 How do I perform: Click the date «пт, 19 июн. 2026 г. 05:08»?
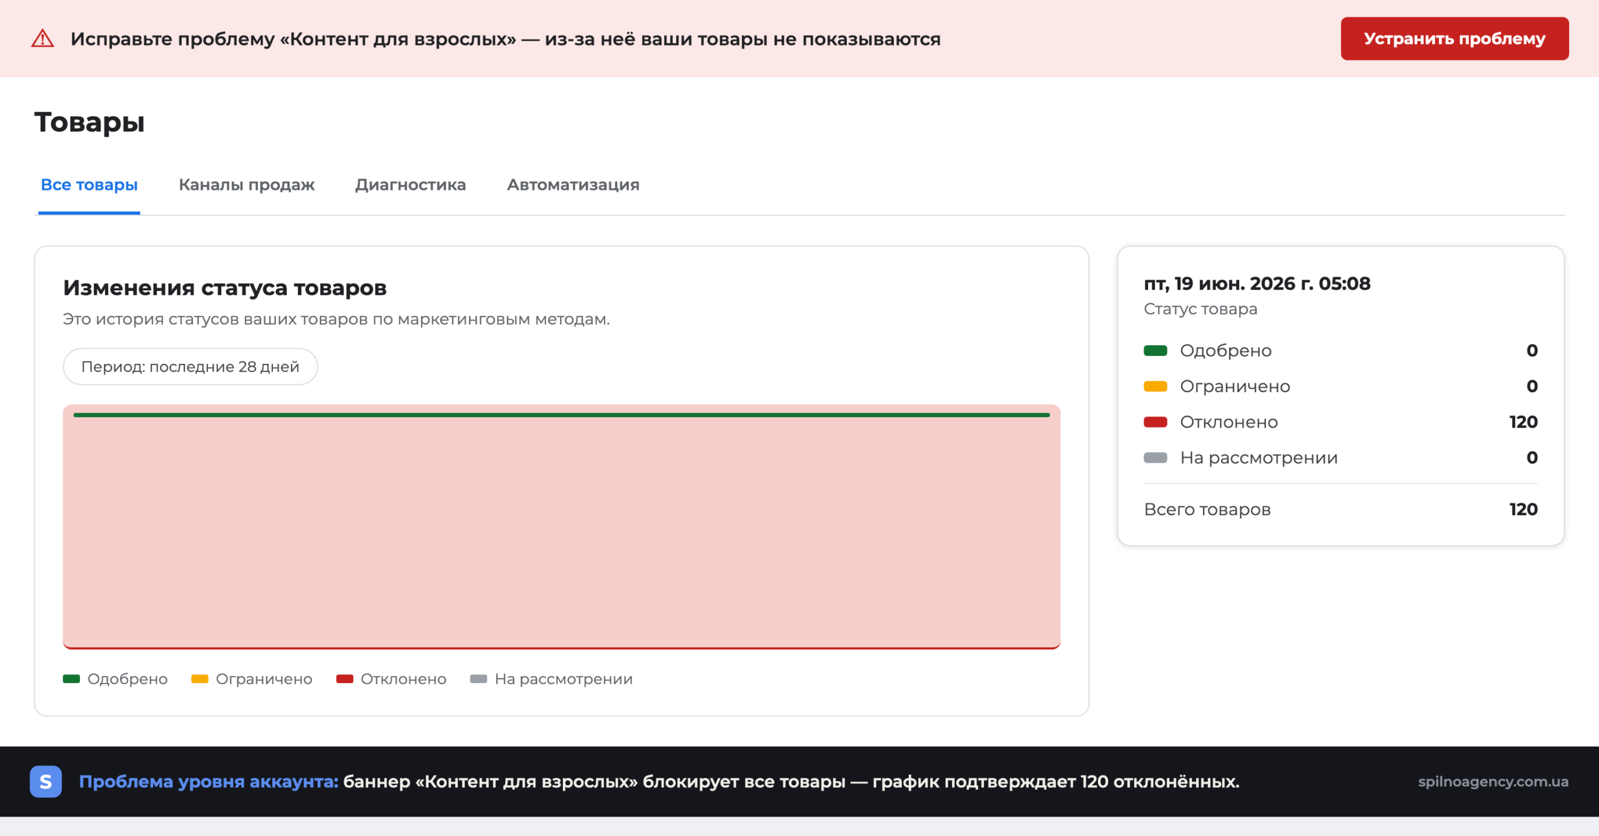tap(1257, 283)
